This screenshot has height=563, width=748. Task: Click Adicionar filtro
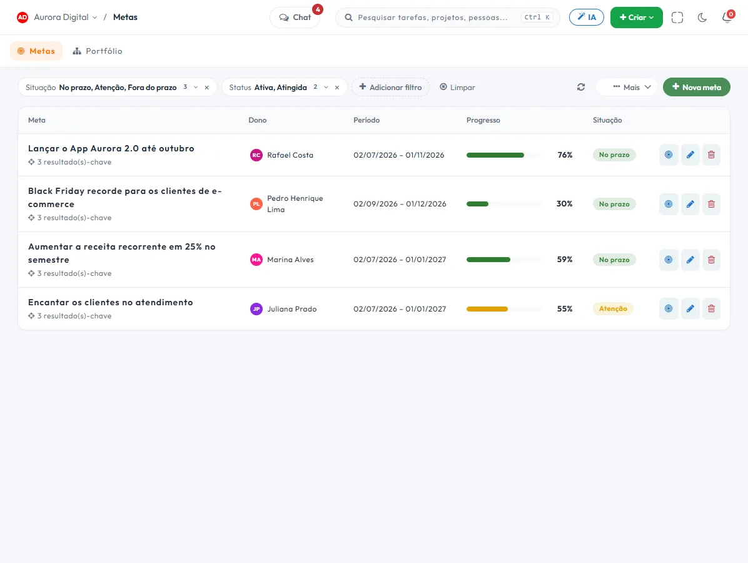(391, 88)
